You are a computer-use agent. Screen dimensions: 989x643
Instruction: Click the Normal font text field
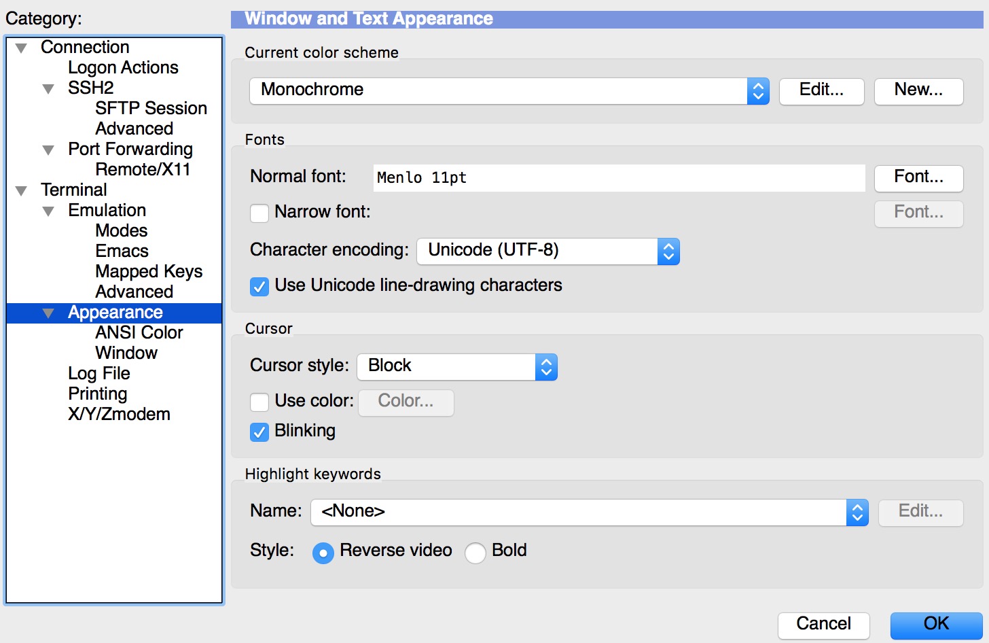tap(619, 177)
